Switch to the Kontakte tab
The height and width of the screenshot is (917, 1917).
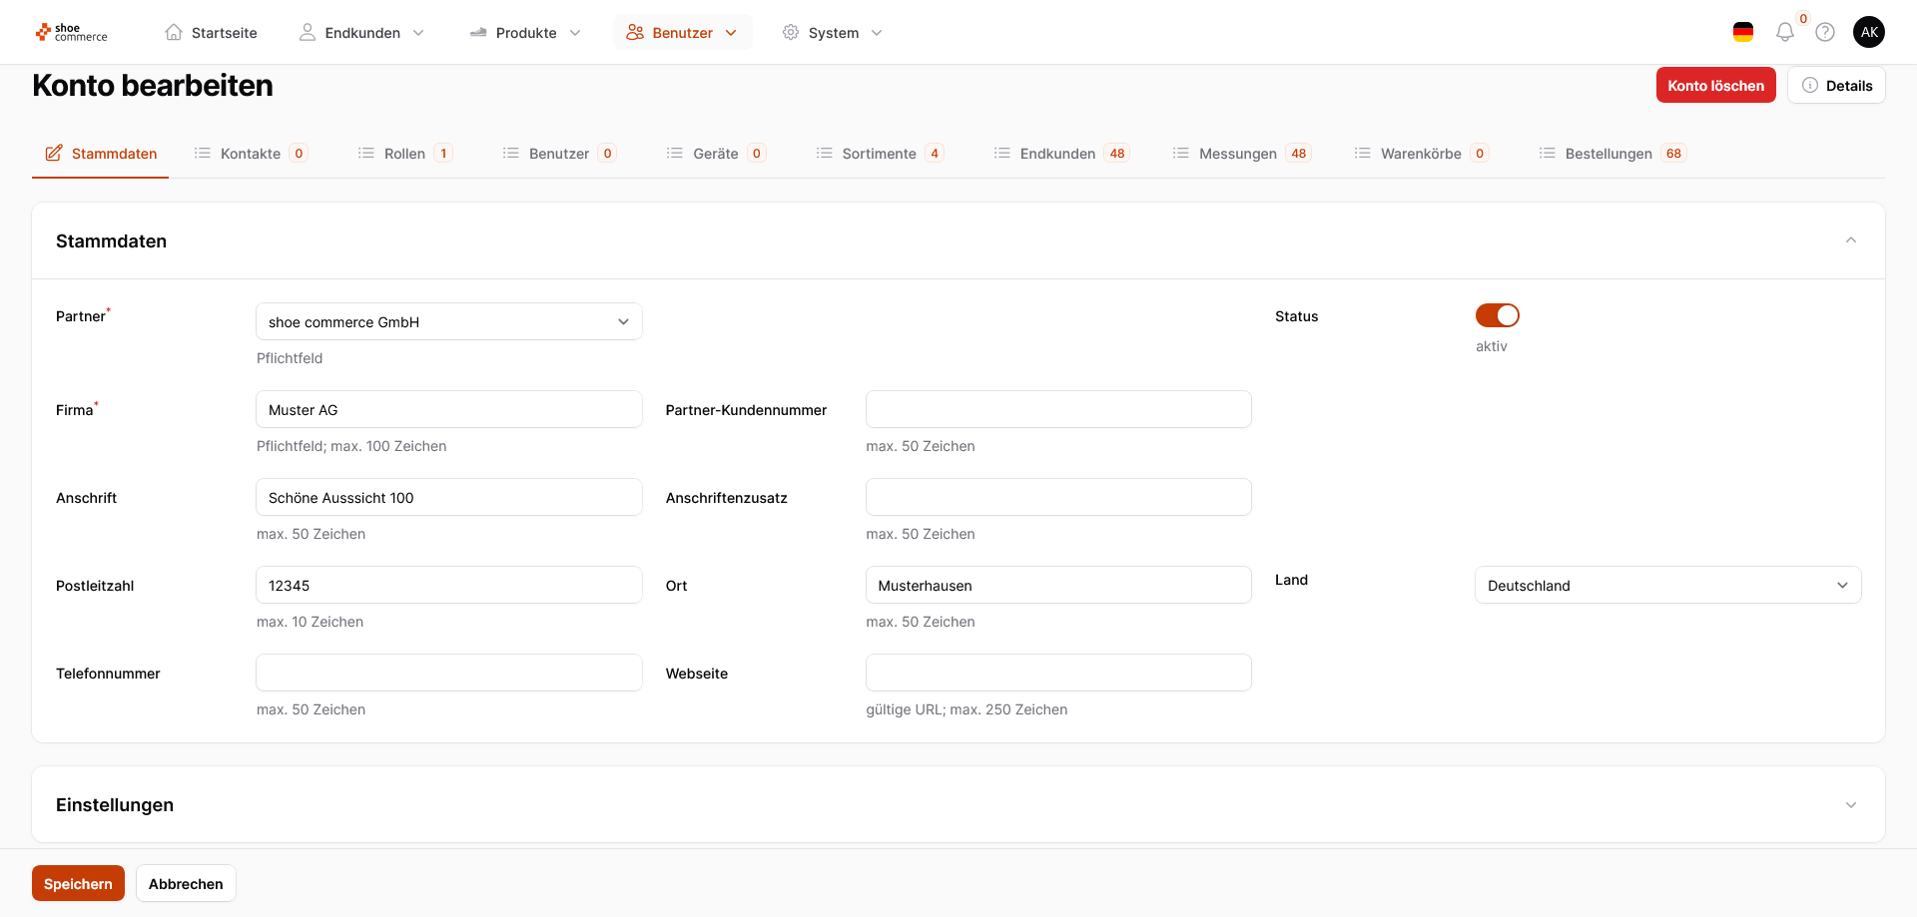click(251, 154)
